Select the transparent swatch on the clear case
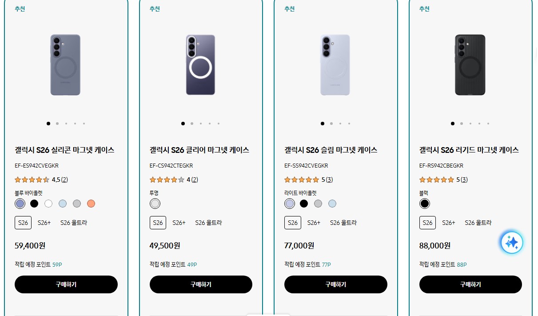The height and width of the screenshot is (316, 538). pos(155,204)
